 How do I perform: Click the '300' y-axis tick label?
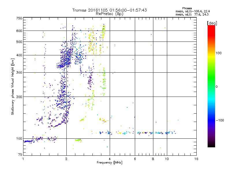pyautogui.click(x=19, y=73)
